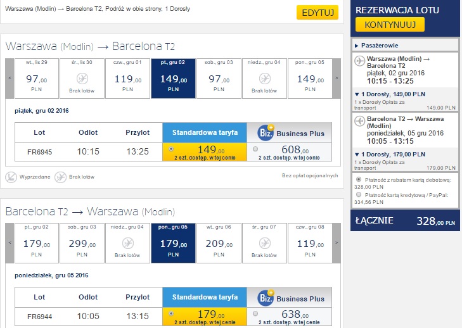
Task: Choose credit card / PayPal payment option
Action: [x=359, y=194]
